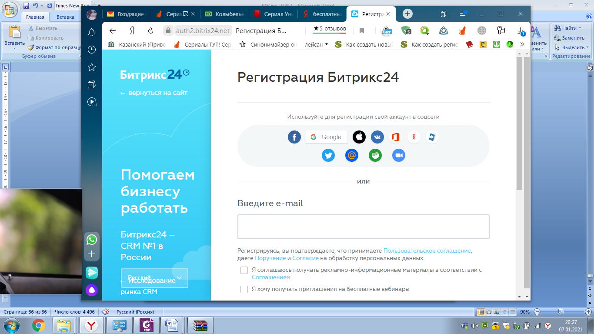Screen dimensions: 594x334
Task: Open a new browser tab
Action: click(407, 14)
